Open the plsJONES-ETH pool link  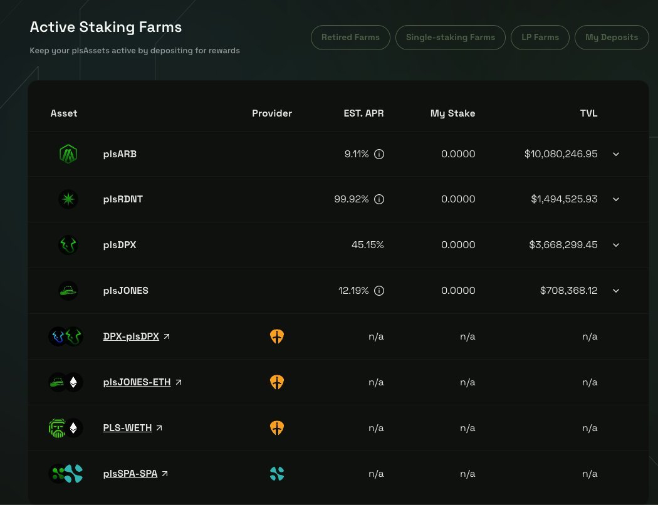tap(137, 382)
